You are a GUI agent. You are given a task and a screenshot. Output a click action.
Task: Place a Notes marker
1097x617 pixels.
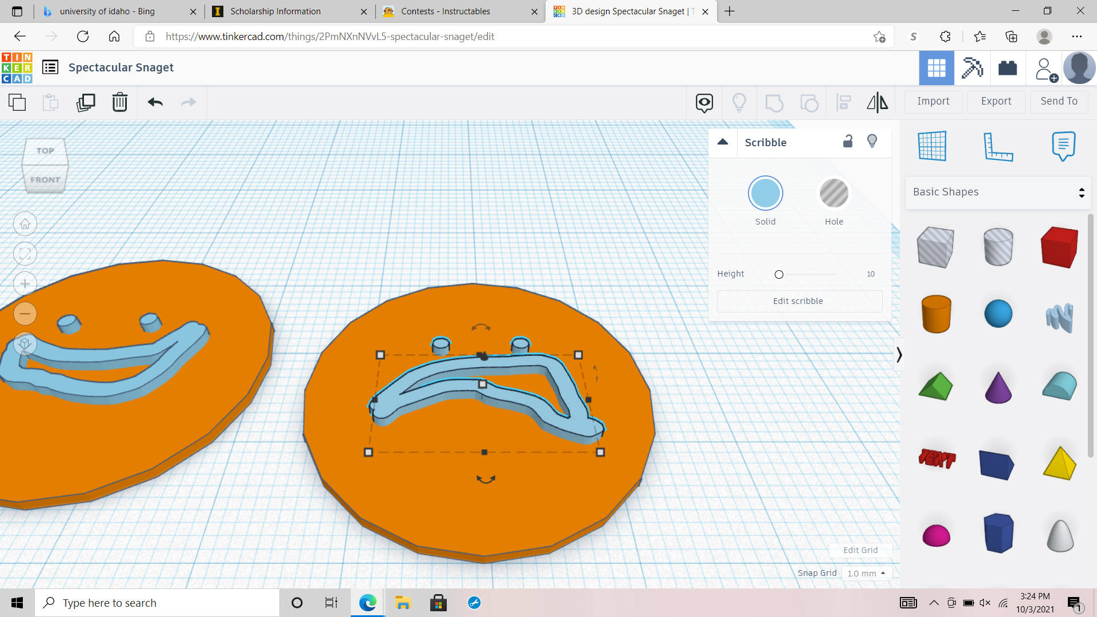[1063, 146]
